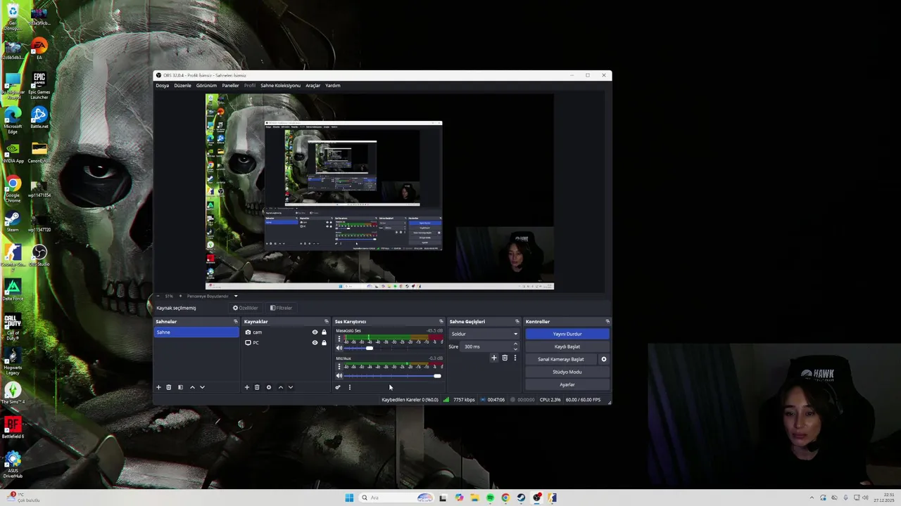901x506 pixels.
Task: Enable Stüdyo Modu
Action: pos(567,372)
